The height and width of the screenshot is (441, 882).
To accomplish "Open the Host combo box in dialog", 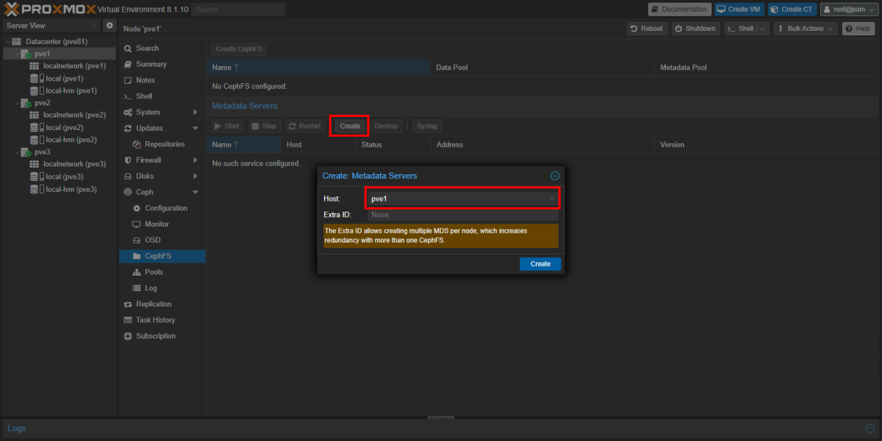I will pyautogui.click(x=462, y=198).
